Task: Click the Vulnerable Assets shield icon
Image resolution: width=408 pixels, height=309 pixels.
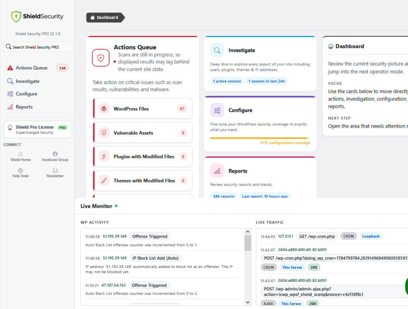Action: coord(104,133)
